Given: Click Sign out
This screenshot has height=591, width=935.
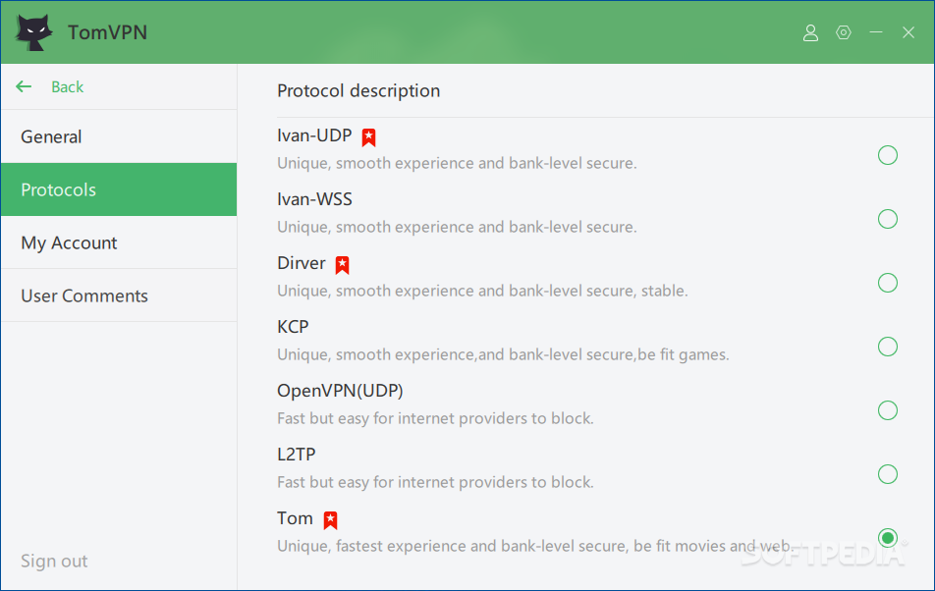Looking at the screenshot, I should tap(54, 561).
